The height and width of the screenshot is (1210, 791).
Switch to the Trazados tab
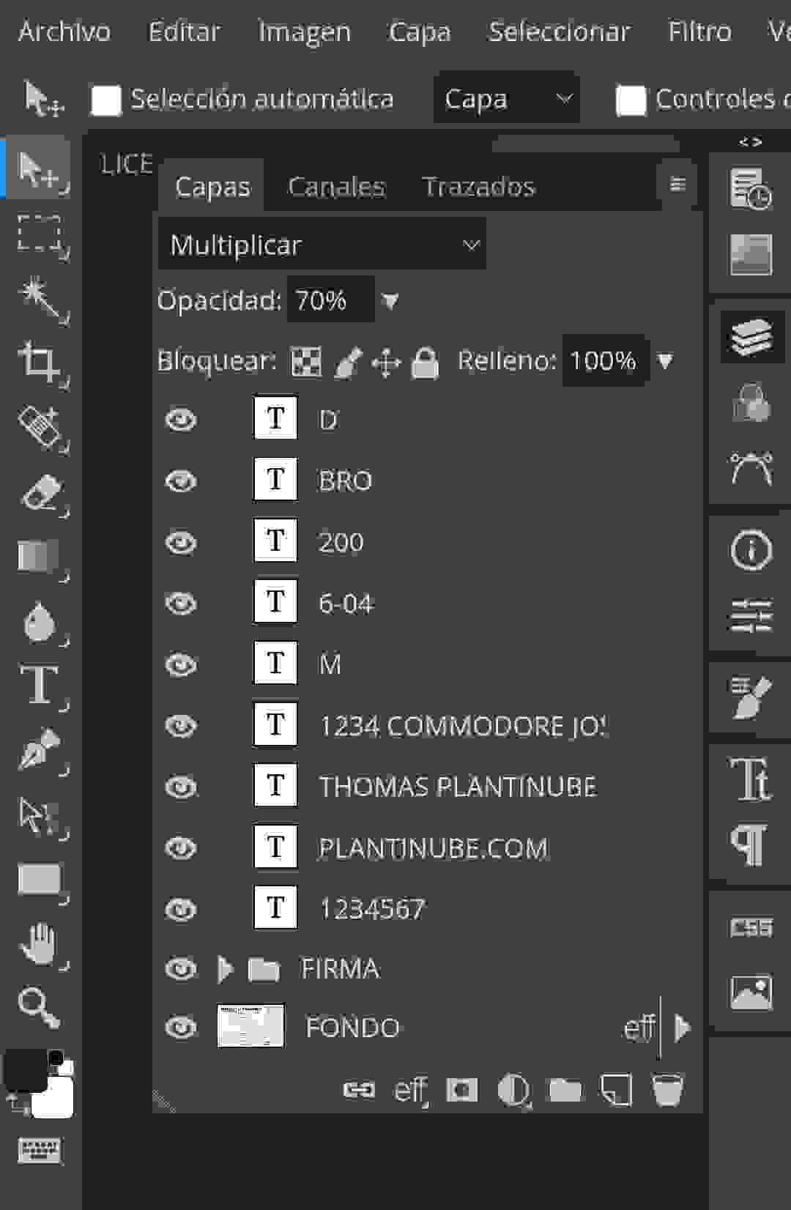479,187
